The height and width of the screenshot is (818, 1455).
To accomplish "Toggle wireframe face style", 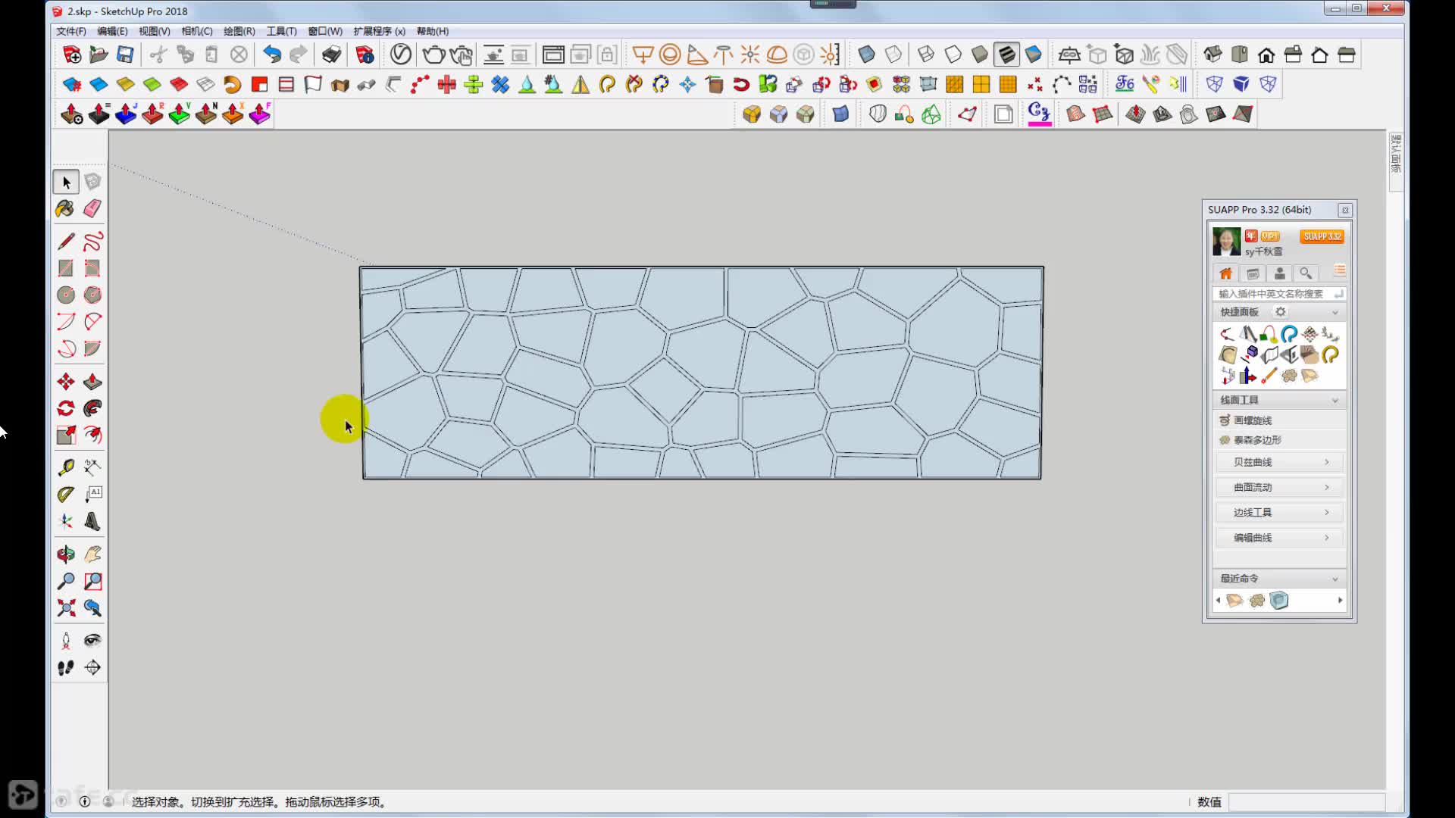I will click(925, 55).
